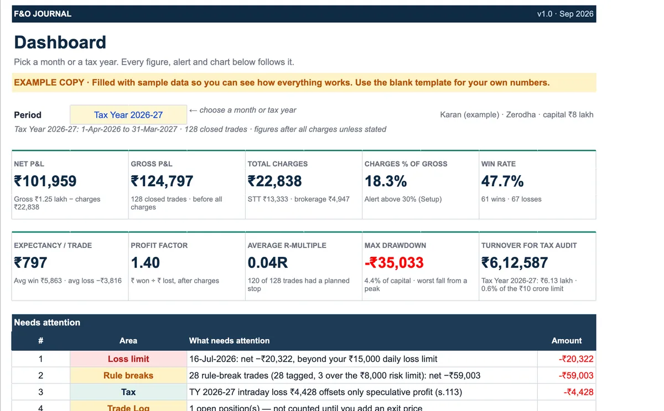This screenshot has width=664, height=411.
Task: Select the '128 closed trades · before all charges' note
Action: coord(176,203)
